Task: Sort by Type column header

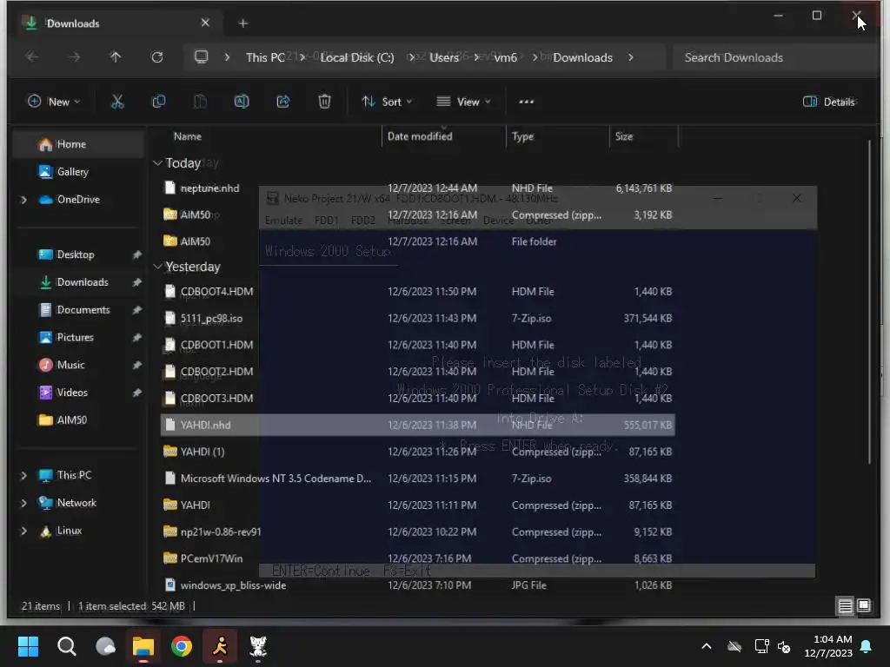Action: (557, 136)
